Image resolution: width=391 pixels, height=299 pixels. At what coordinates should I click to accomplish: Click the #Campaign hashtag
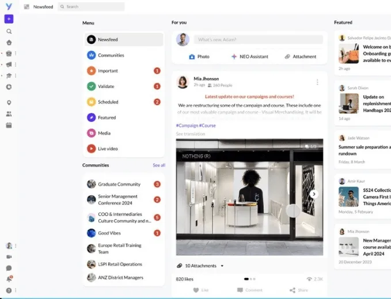pyautogui.click(x=187, y=125)
